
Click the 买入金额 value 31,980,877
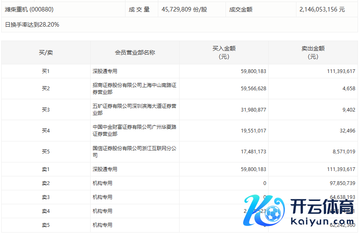coord(254,110)
